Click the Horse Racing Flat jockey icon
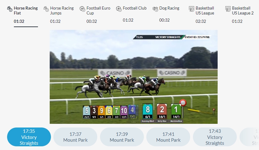 point(10,9)
